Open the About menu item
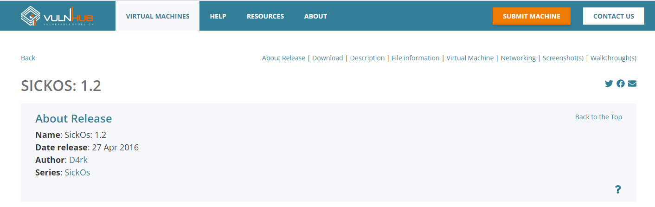 315,16
